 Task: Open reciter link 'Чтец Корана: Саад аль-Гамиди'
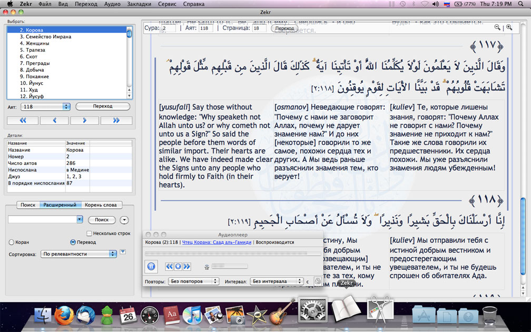(217, 242)
